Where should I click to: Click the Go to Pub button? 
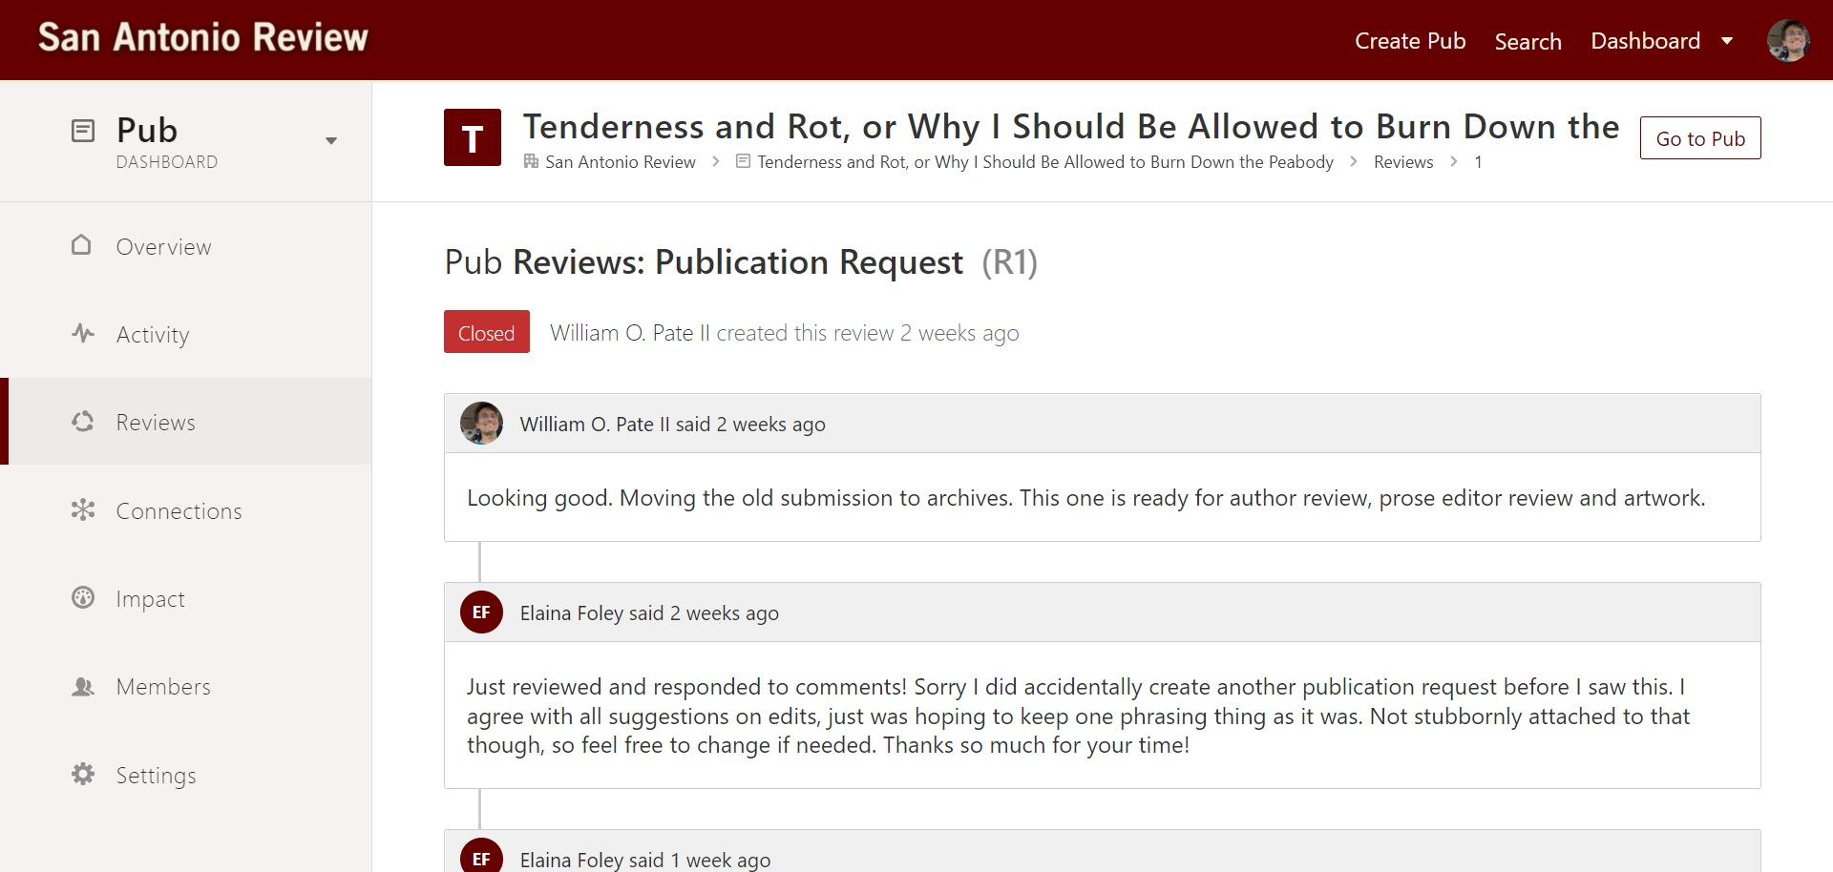(1699, 137)
